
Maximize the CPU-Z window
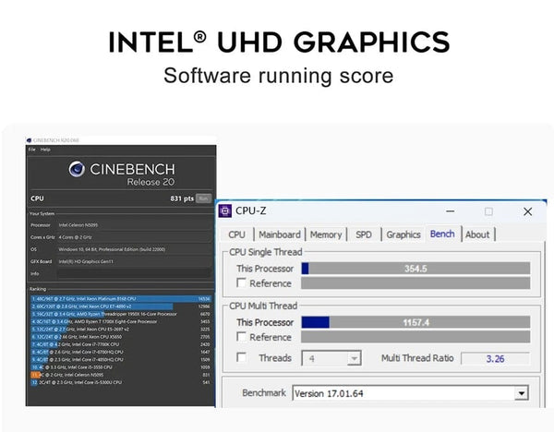click(488, 211)
